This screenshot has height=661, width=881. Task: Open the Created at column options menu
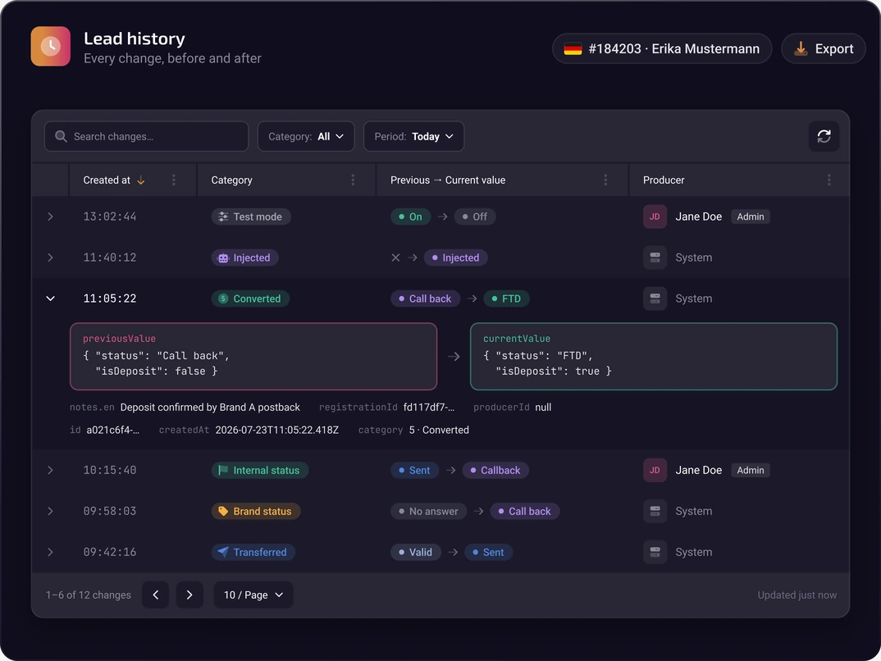(x=174, y=180)
